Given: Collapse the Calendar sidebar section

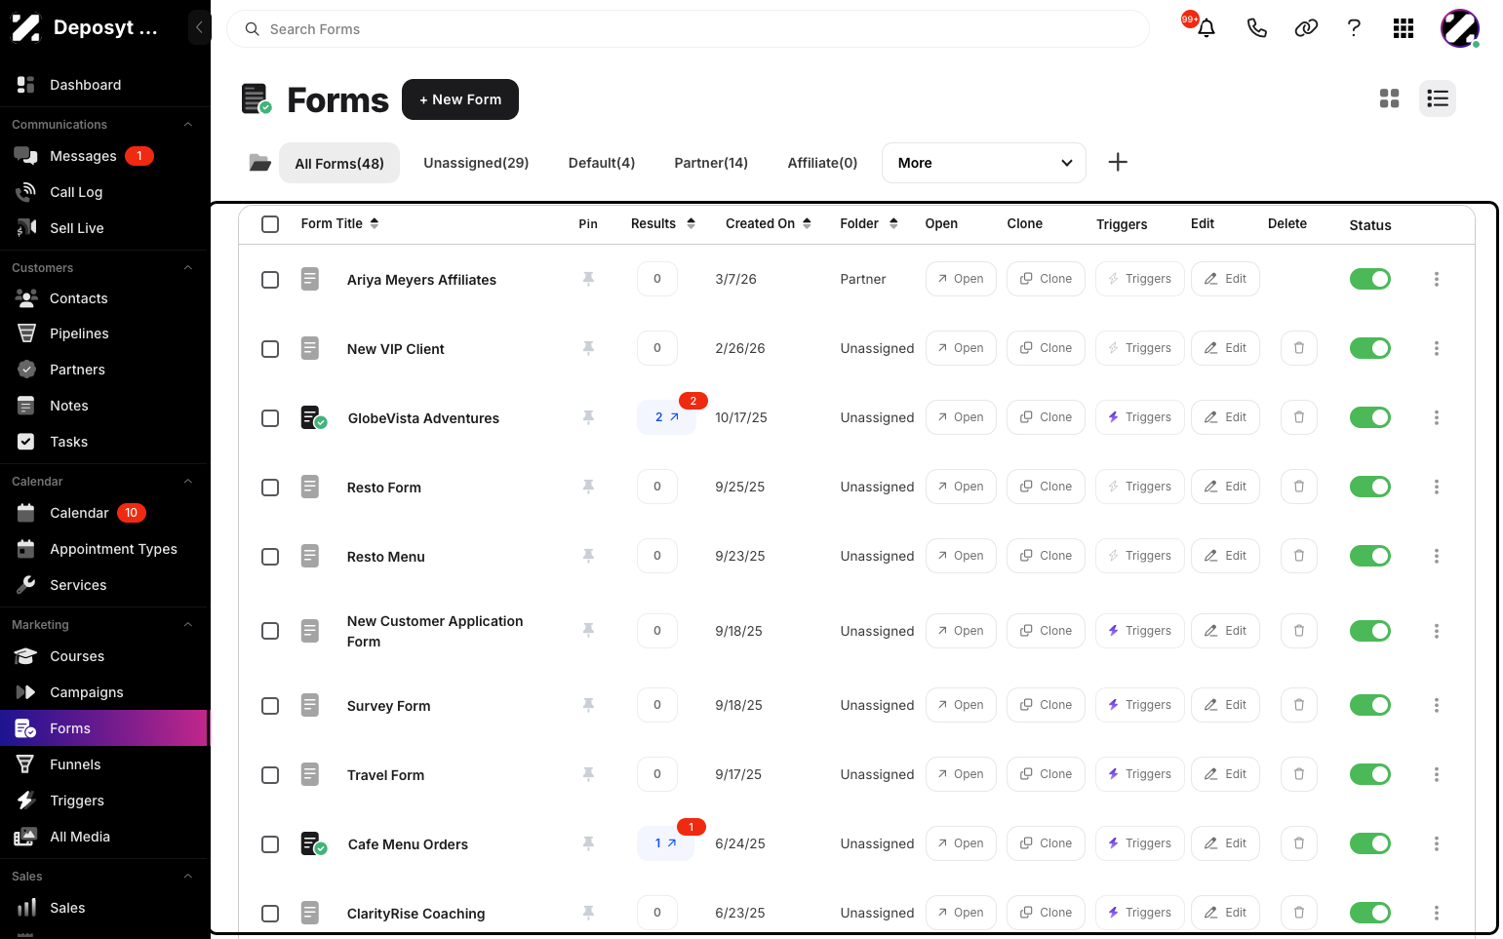Looking at the screenshot, I should point(188,482).
